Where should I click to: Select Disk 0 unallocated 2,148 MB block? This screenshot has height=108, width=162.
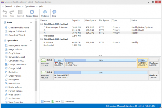[x=154, y=63]
